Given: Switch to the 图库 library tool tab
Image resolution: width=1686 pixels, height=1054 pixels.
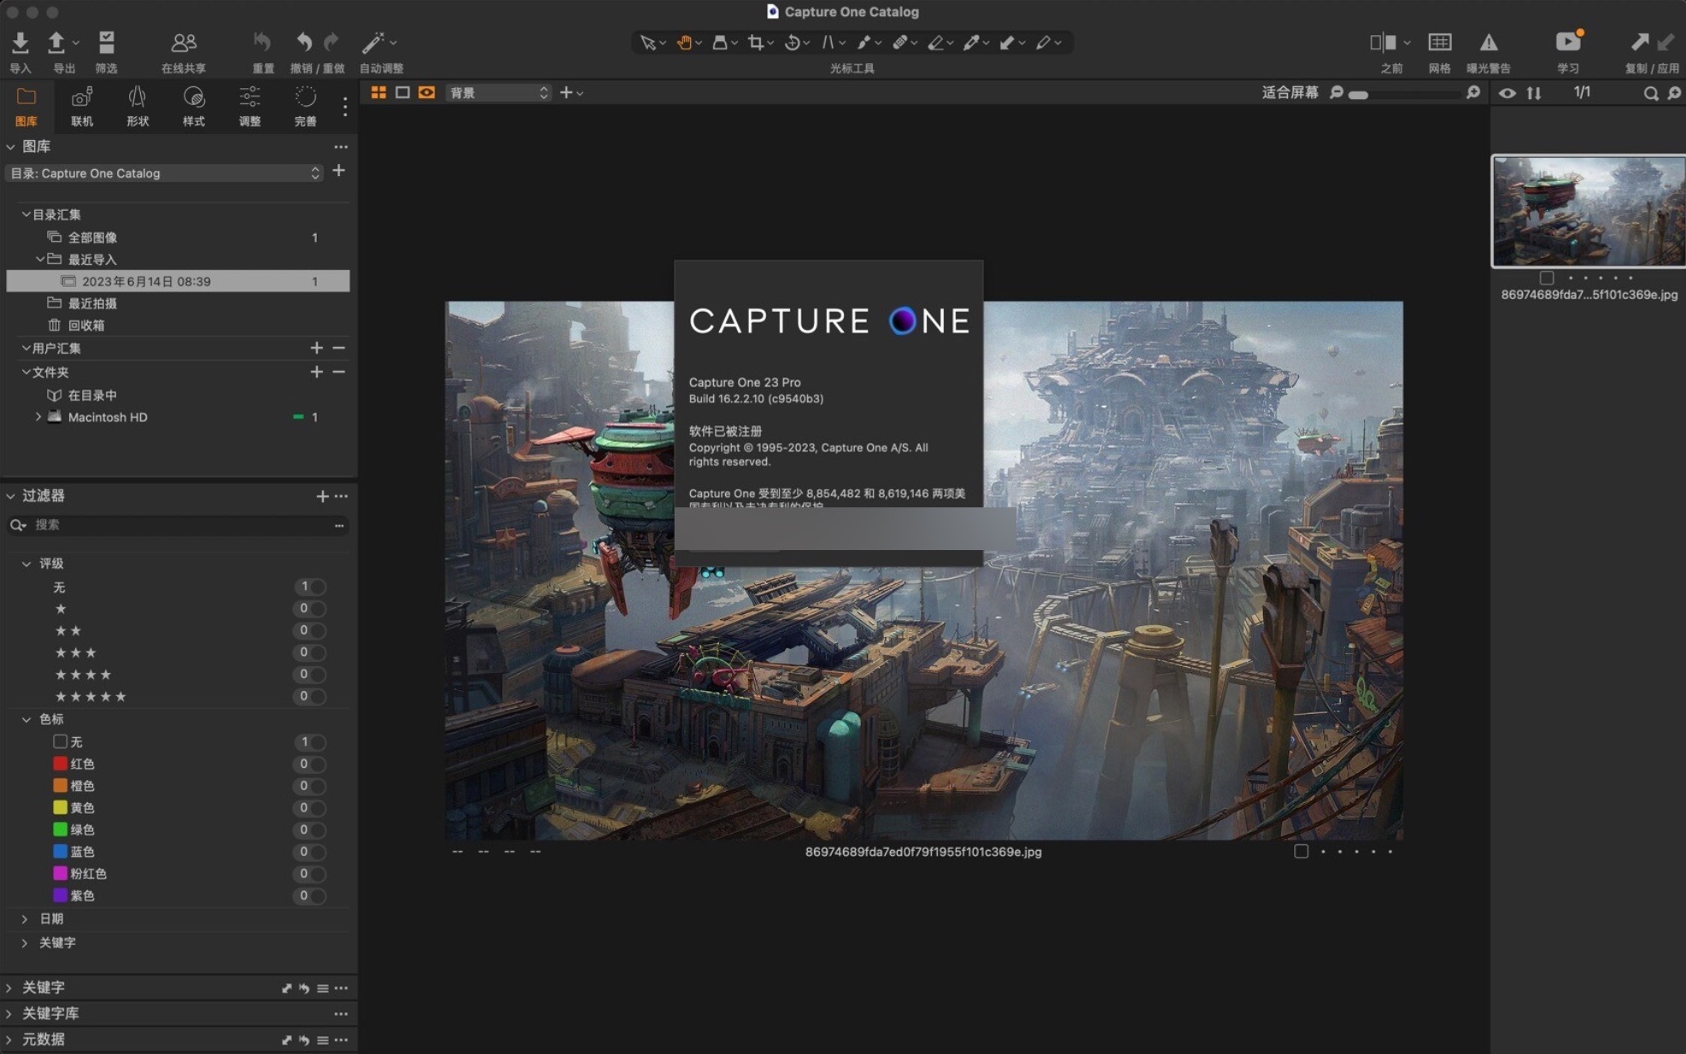Looking at the screenshot, I should tap(26, 106).
